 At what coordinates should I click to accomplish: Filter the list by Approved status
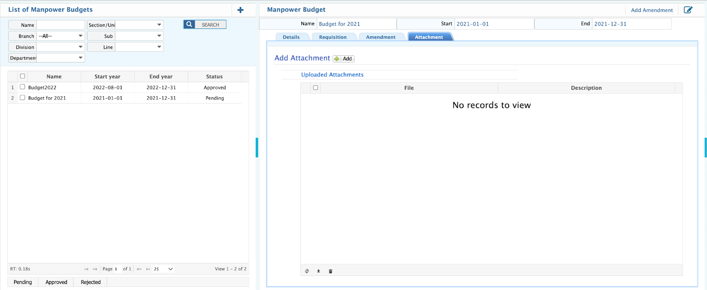tap(56, 282)
